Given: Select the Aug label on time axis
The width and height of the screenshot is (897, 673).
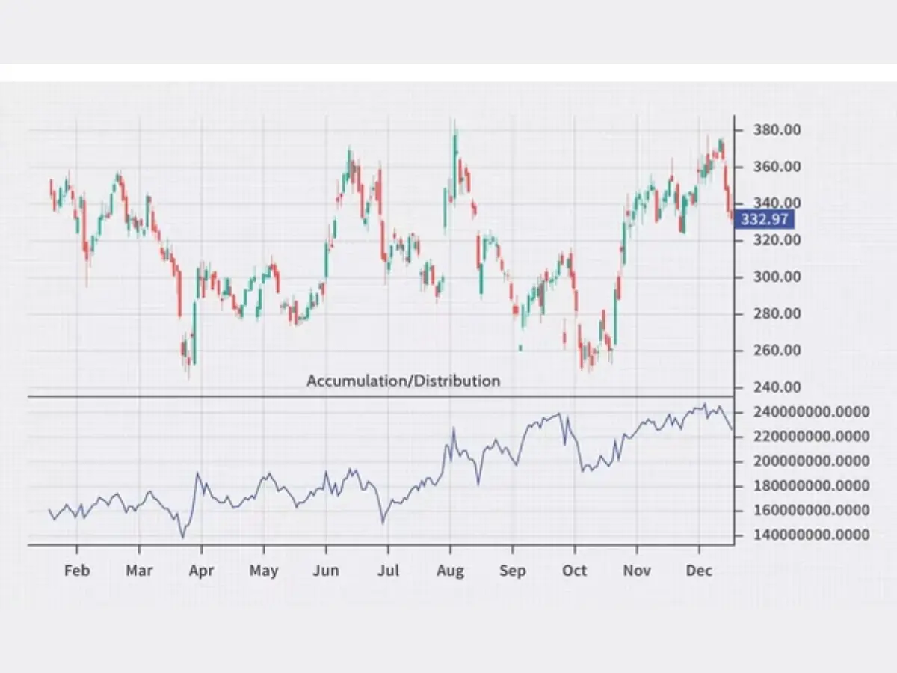Looking at the screenshot, I should tap(450, 571).
